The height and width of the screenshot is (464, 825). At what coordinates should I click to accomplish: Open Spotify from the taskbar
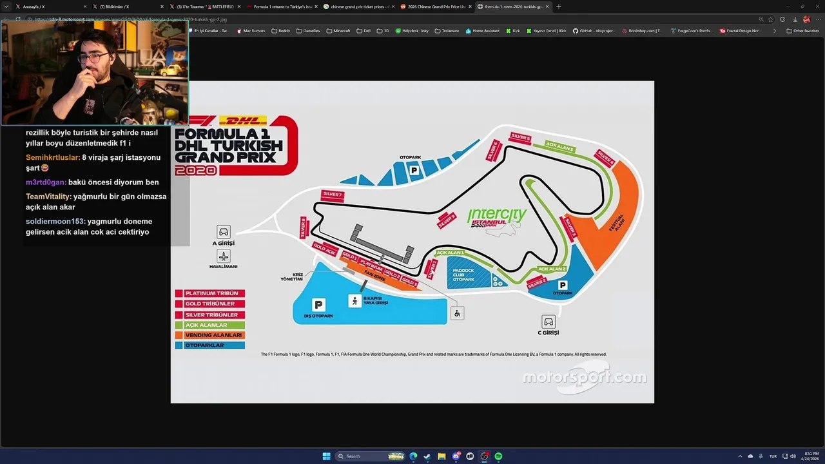(x=499, y=456)
